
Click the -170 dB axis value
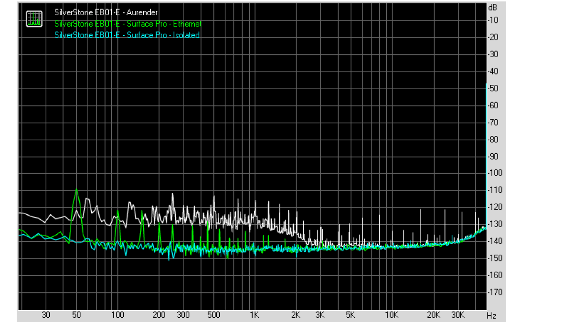click(495, 292)
